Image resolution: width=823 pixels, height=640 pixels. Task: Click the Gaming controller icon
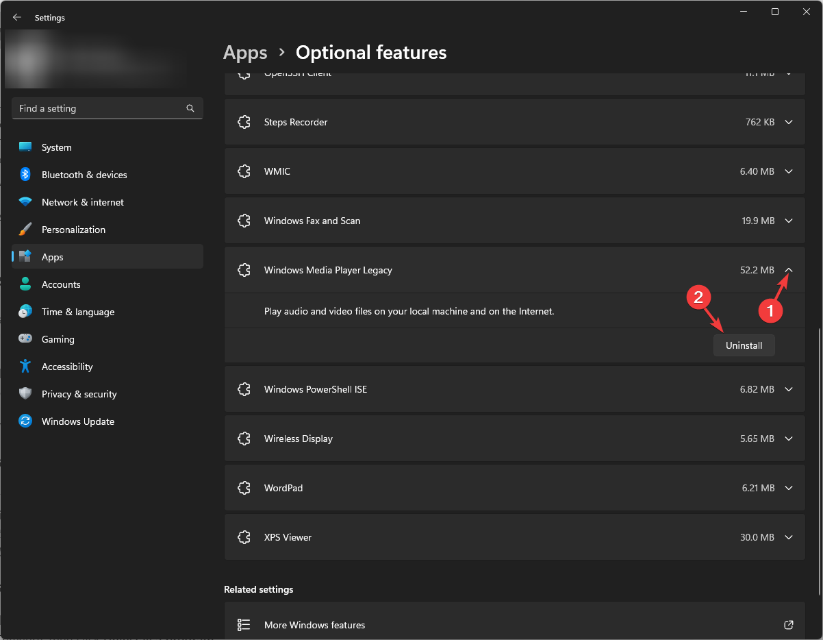point(25,339)
